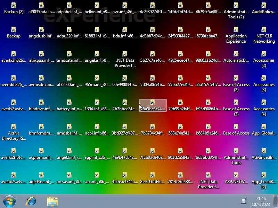The width and height of the screenshot is (278, 208).
Task: Click the belkin.inf_x8... shortcut icon
Action: coord(97,8)
